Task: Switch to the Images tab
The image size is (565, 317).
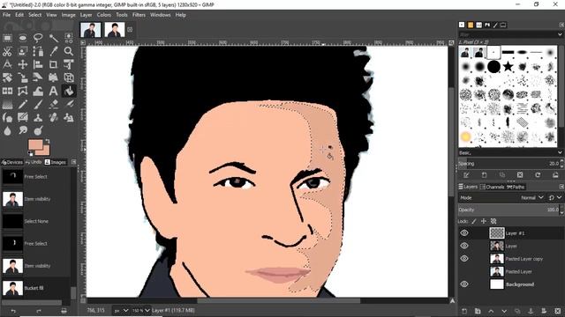Action: coord(55,162)
